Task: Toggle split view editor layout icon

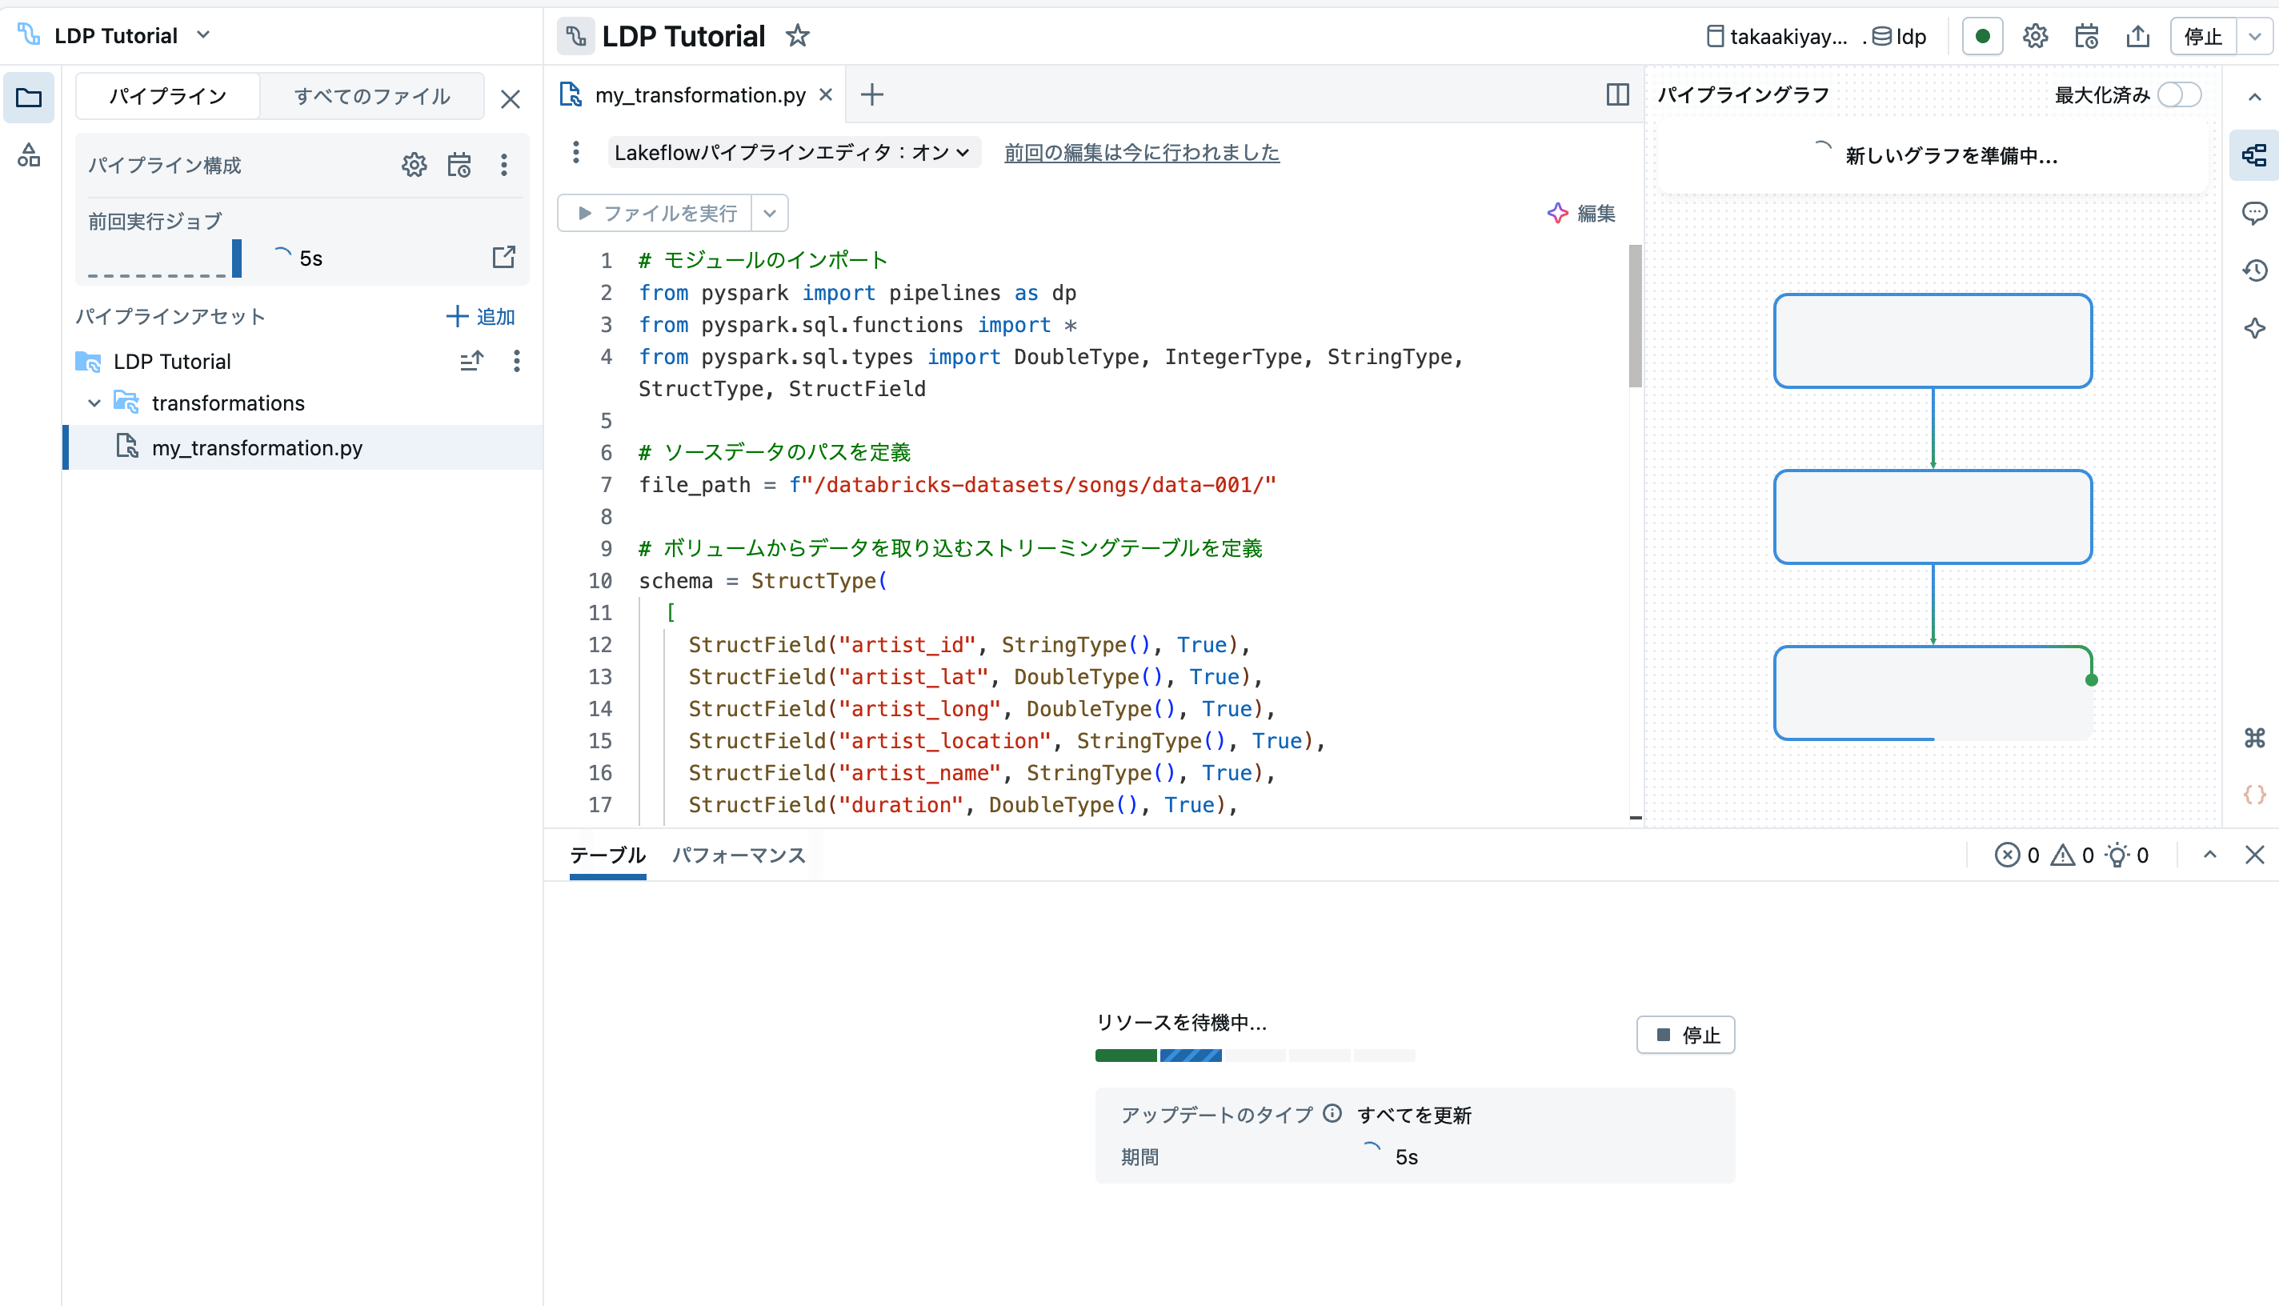Action: point(1617,94)
